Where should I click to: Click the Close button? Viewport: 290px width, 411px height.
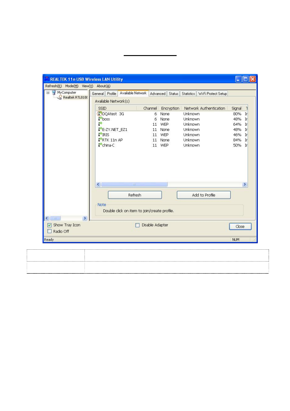[x=240, y=227]
